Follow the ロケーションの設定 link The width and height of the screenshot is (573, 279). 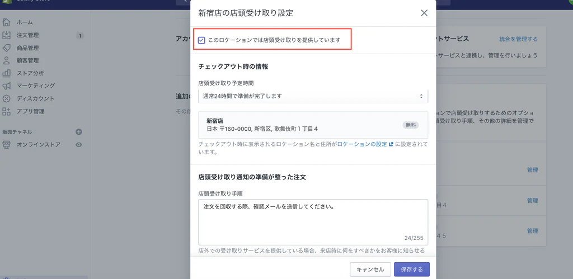(x=362, y=144)
